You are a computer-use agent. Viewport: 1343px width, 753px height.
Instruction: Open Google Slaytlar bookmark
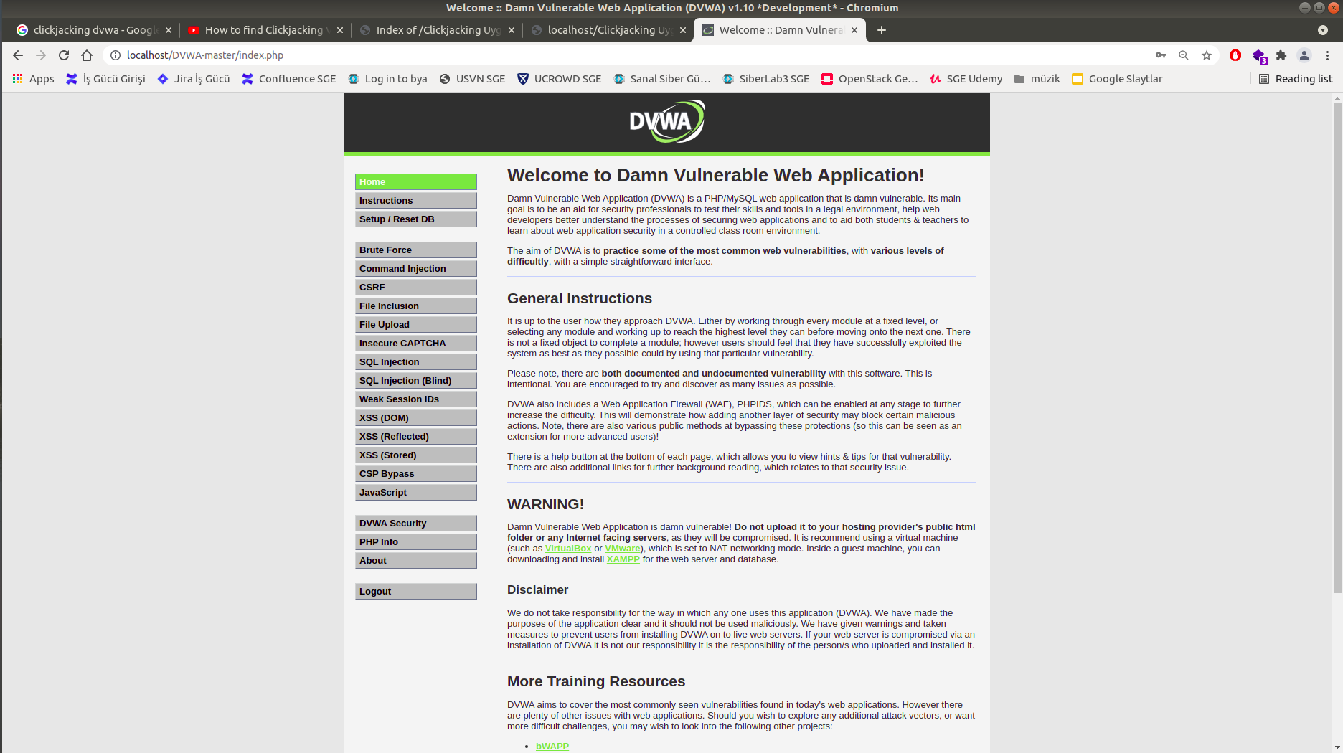[x=1117, y=79]
